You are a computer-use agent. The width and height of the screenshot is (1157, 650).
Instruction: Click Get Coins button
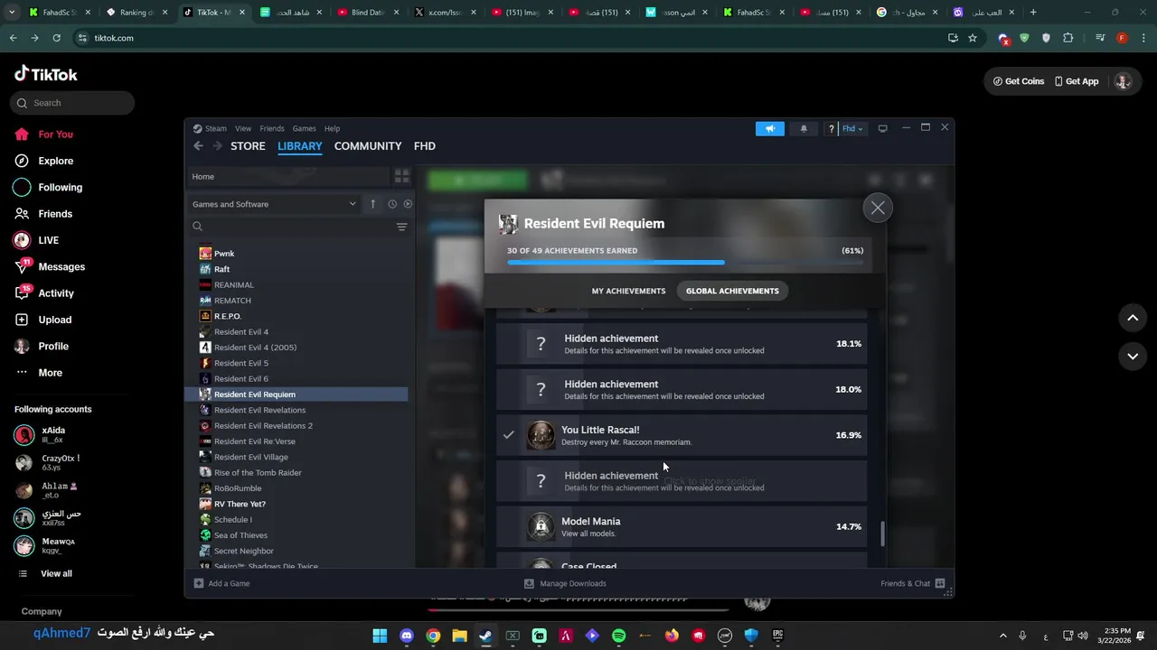(1019, 81)
